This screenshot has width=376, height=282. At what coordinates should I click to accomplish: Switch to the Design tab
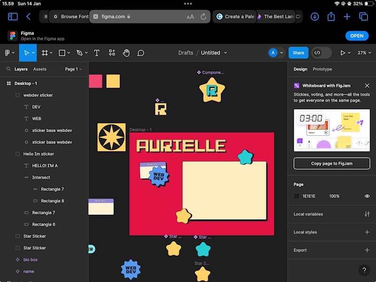click(300, 69)
